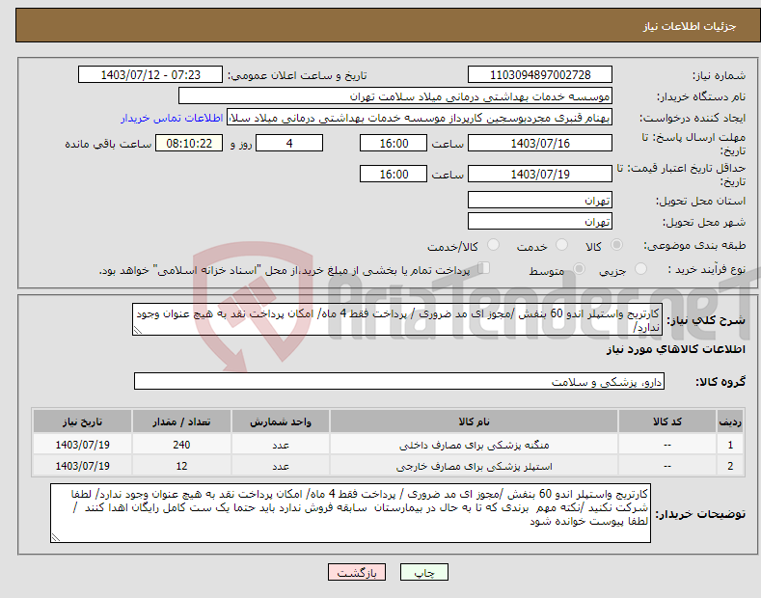The image size is (761, 598).
Task: Click the remaining days field showing 4
Action: (289, 143)
